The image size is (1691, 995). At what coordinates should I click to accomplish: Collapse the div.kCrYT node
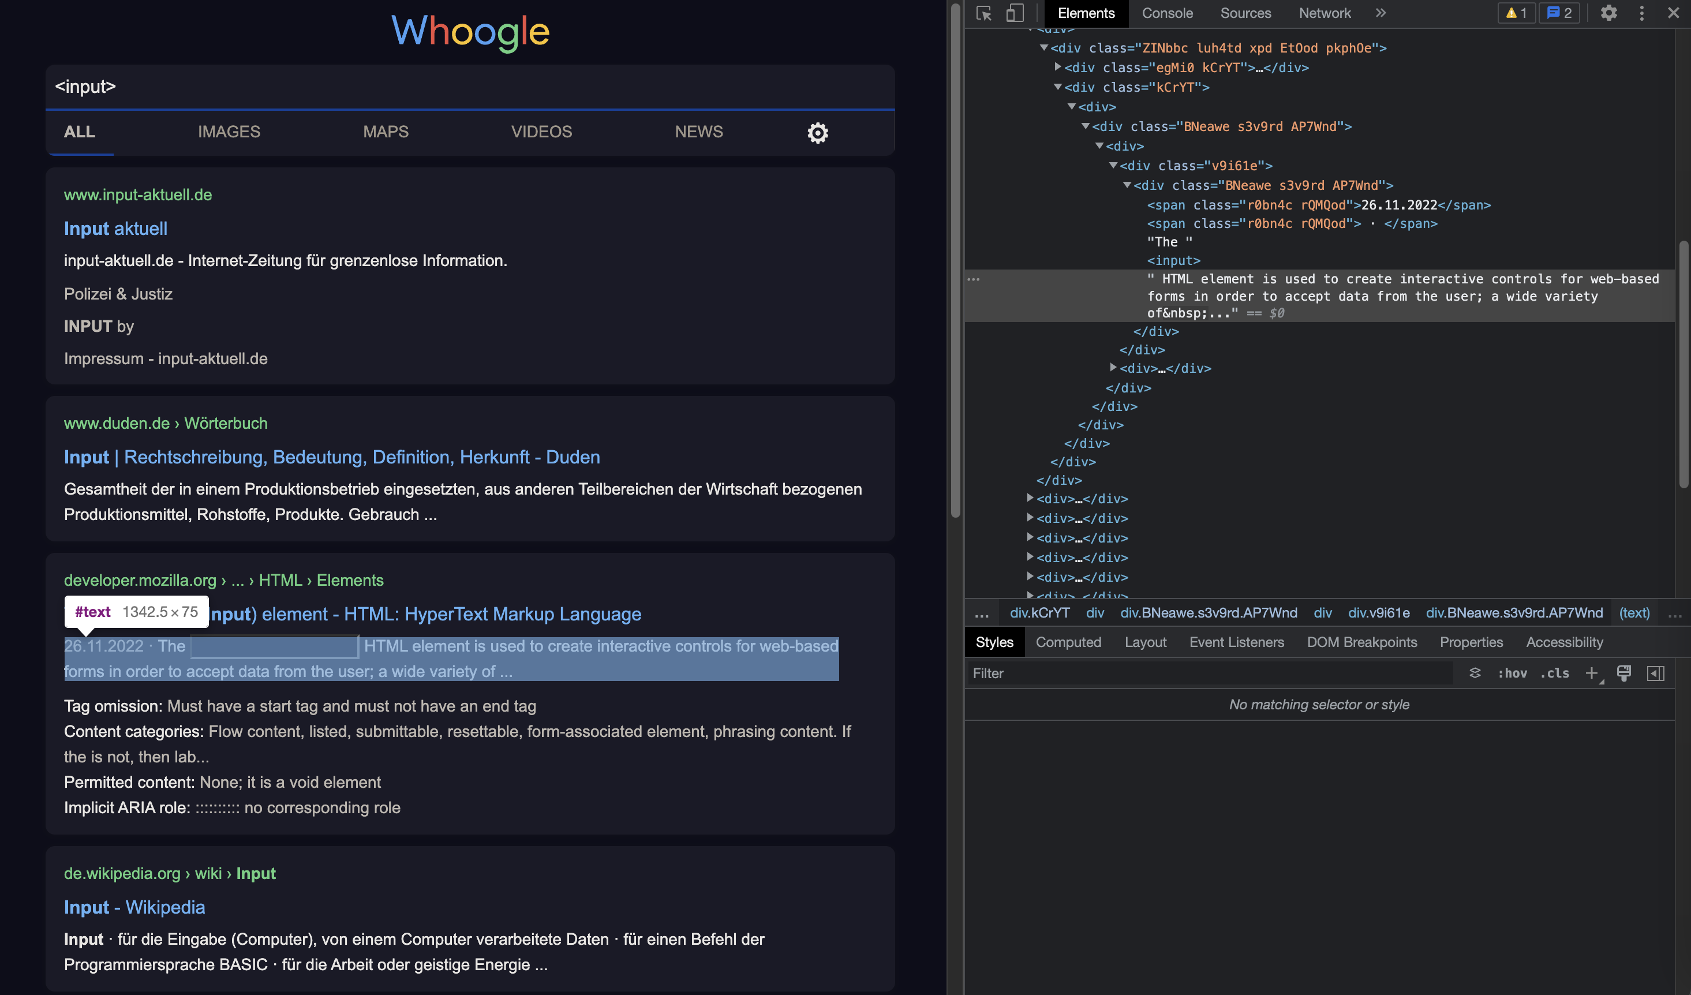point(1059,87)
